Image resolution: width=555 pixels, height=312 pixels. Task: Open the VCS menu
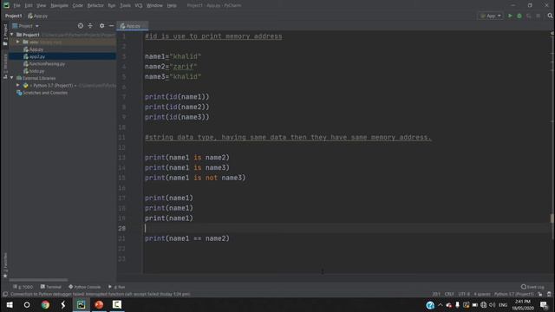139,5
